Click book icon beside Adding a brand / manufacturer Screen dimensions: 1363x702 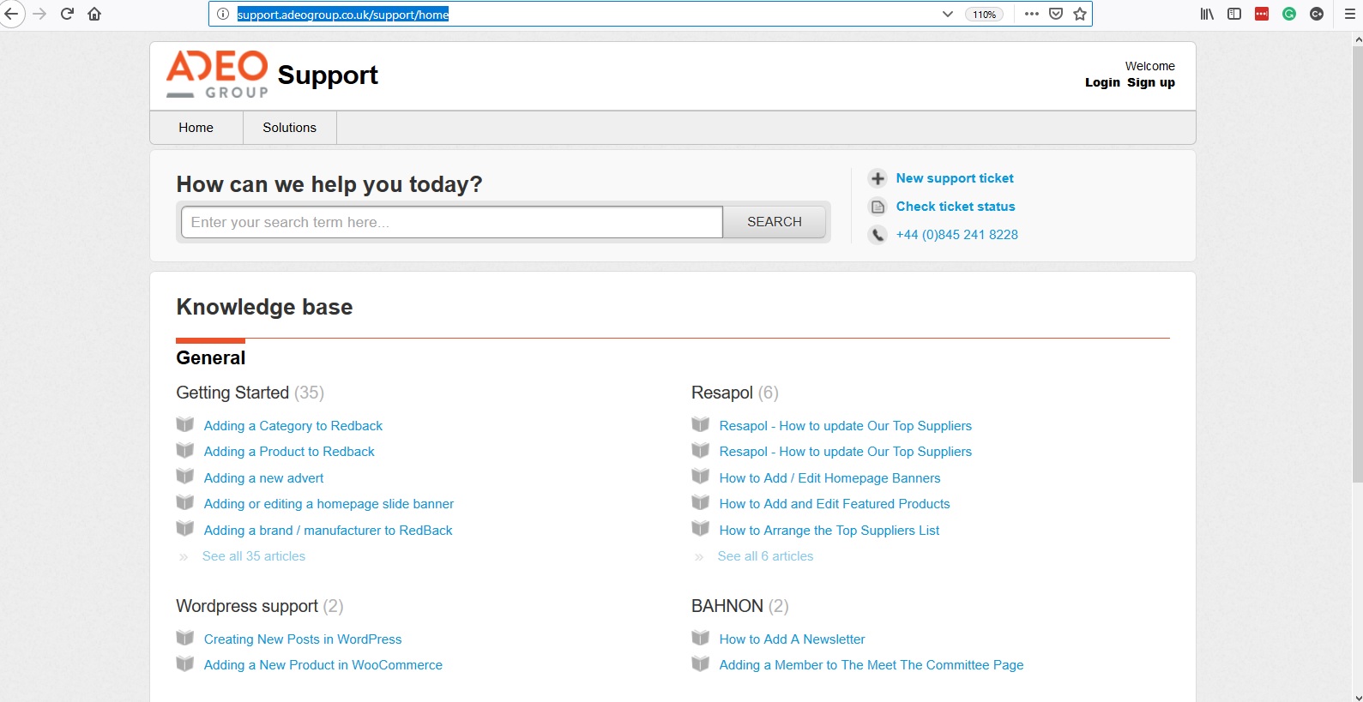click(185, 529)
